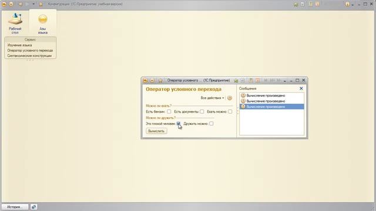Click the save icon in the dialog's title bar
The width and height of the screenshot is (376, 211).
(243, 80)
